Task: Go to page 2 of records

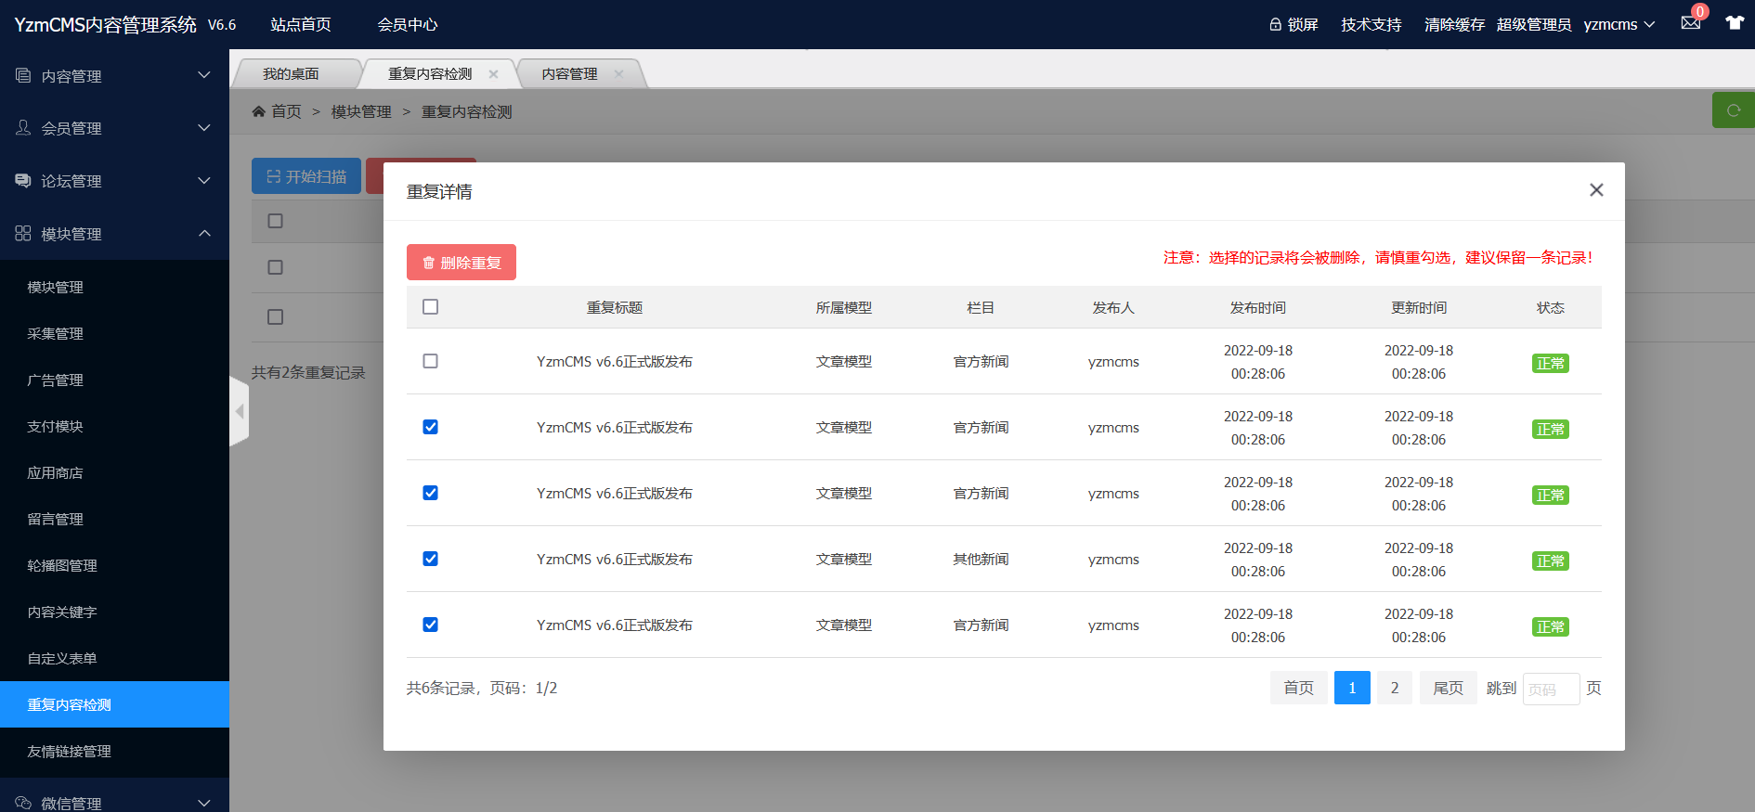Action: click(1394, 688)
